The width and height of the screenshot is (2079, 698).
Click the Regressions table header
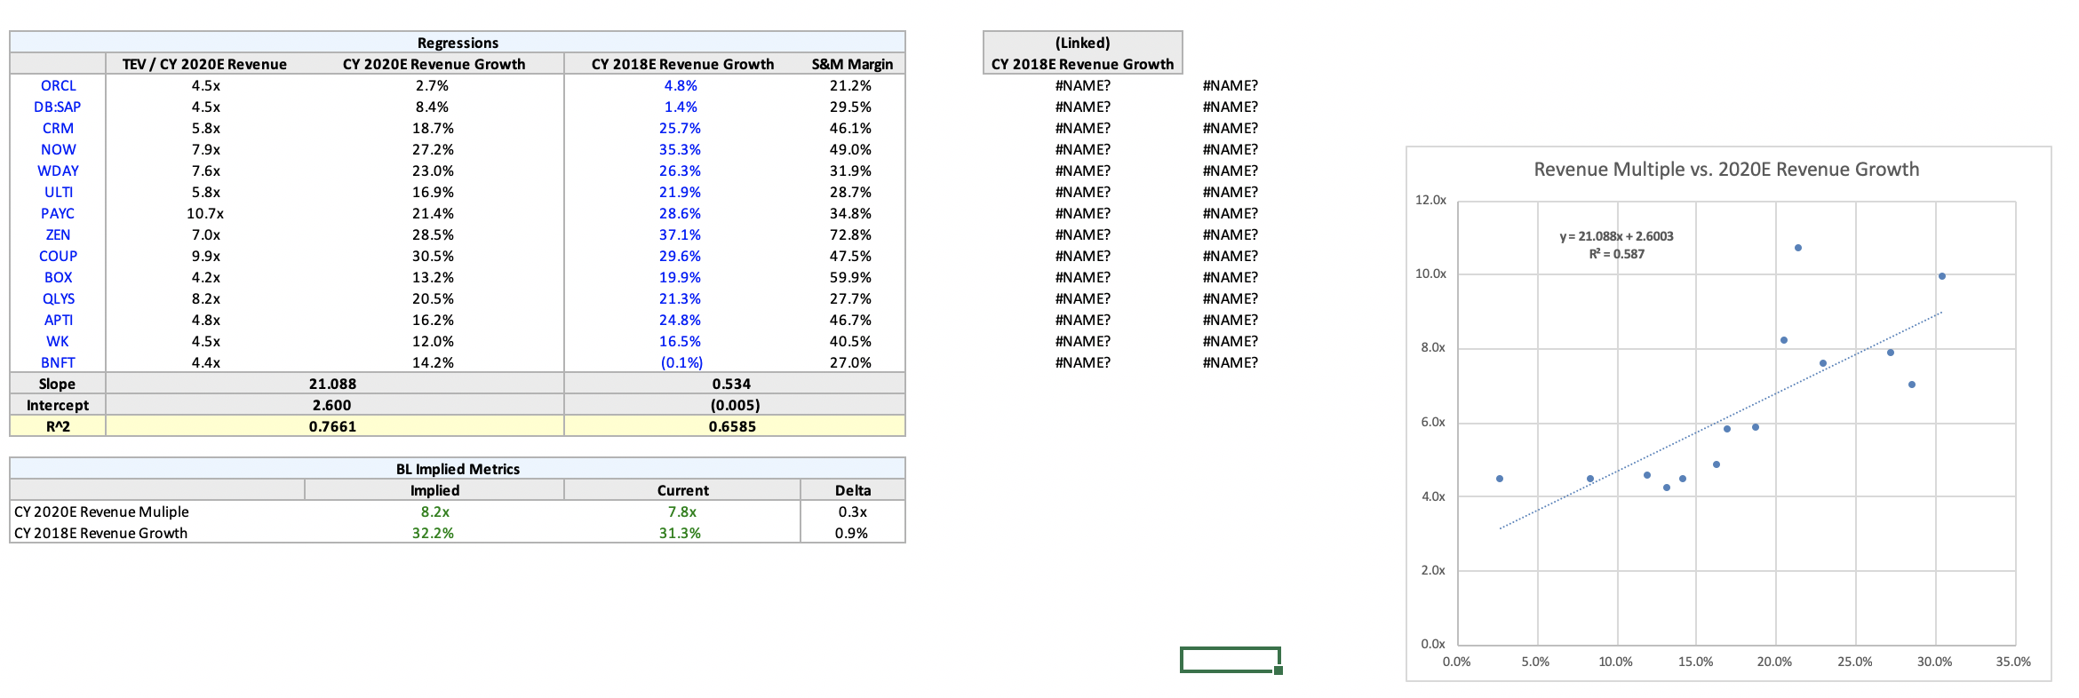click(458, 43)
